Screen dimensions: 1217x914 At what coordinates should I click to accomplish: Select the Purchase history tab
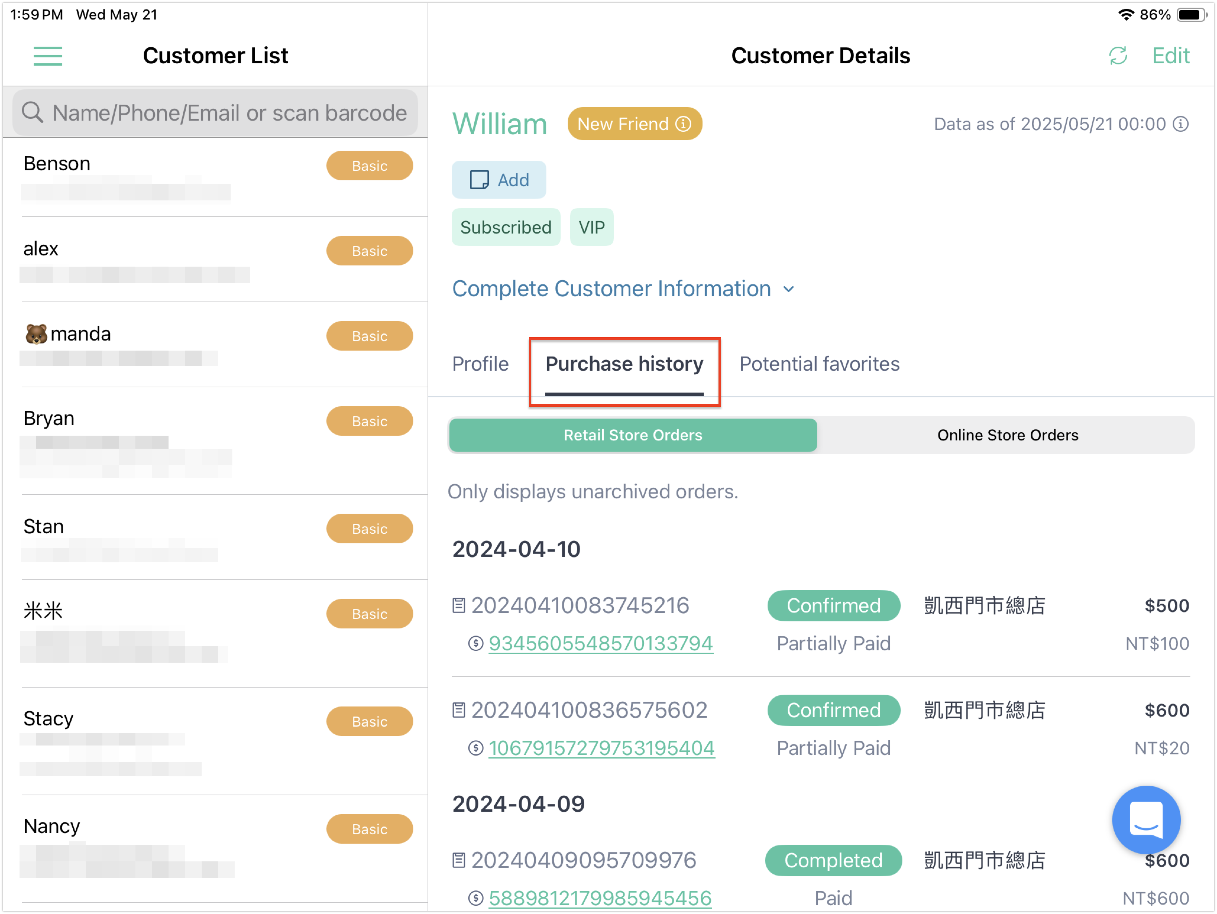click(624, 364)
